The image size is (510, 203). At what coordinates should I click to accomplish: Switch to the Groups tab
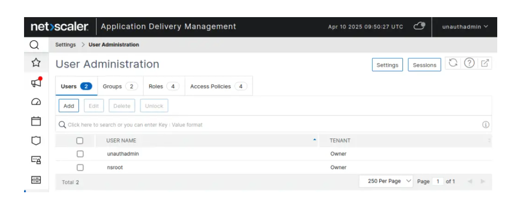click(x=120, y=86)
